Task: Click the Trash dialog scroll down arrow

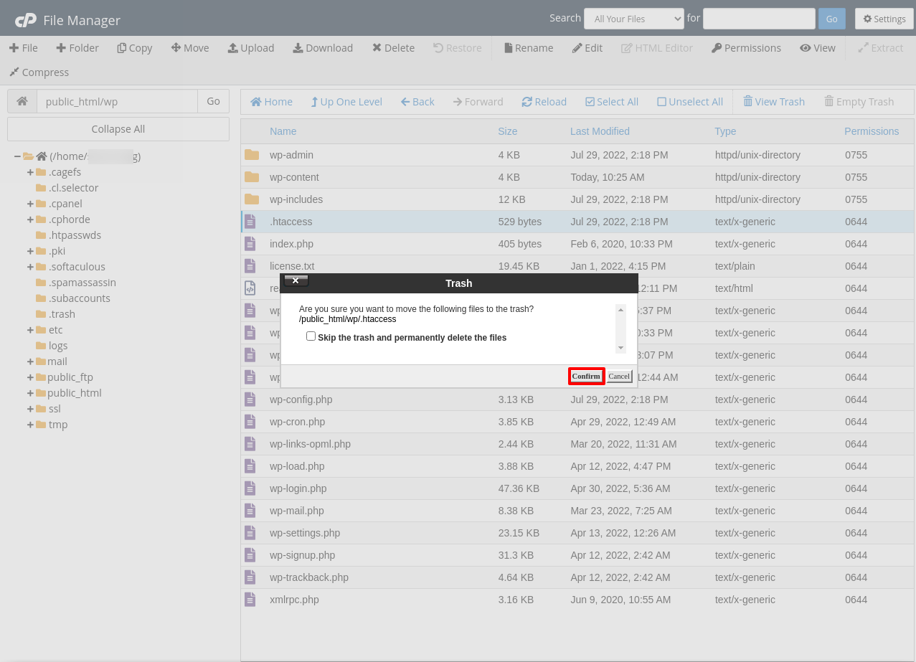Action: (620, 348)
